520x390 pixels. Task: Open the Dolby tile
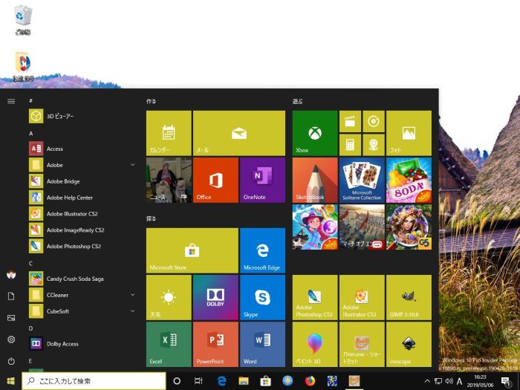(x=215, y=297)
